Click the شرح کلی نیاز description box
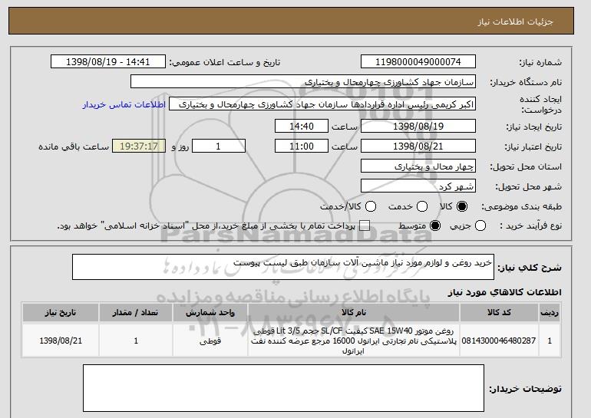This screenshot has width=591, height=418. tap(283, 267)
